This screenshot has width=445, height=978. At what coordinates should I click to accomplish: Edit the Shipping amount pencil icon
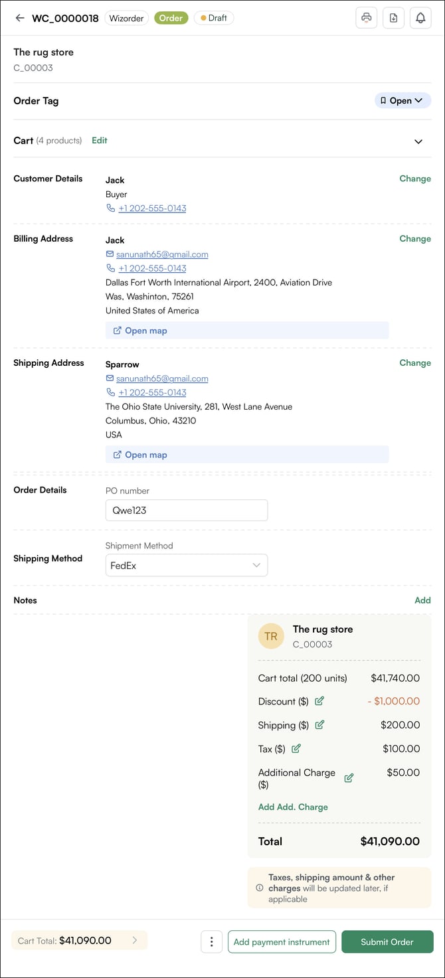click(x=319, y=725)
